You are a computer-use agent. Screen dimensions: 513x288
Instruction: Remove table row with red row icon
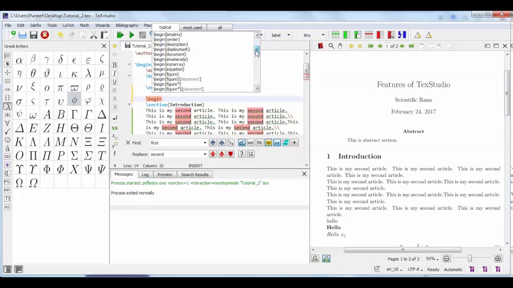point(369,35)
